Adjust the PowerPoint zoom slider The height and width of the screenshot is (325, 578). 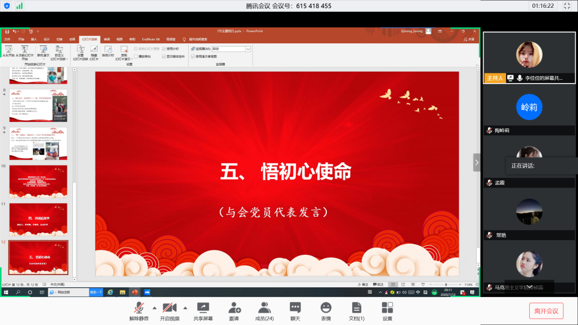pyautogui.click(x=446, y=285)
